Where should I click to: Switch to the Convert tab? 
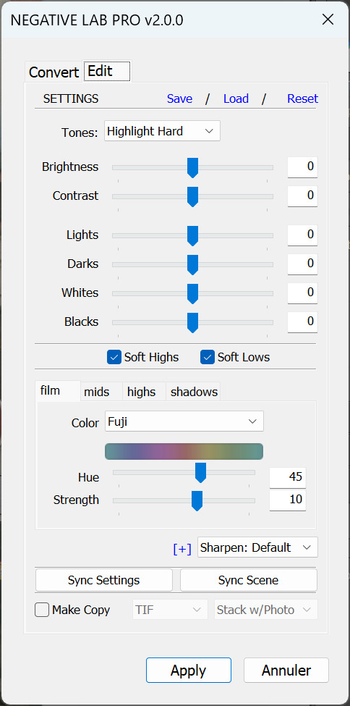54,72
